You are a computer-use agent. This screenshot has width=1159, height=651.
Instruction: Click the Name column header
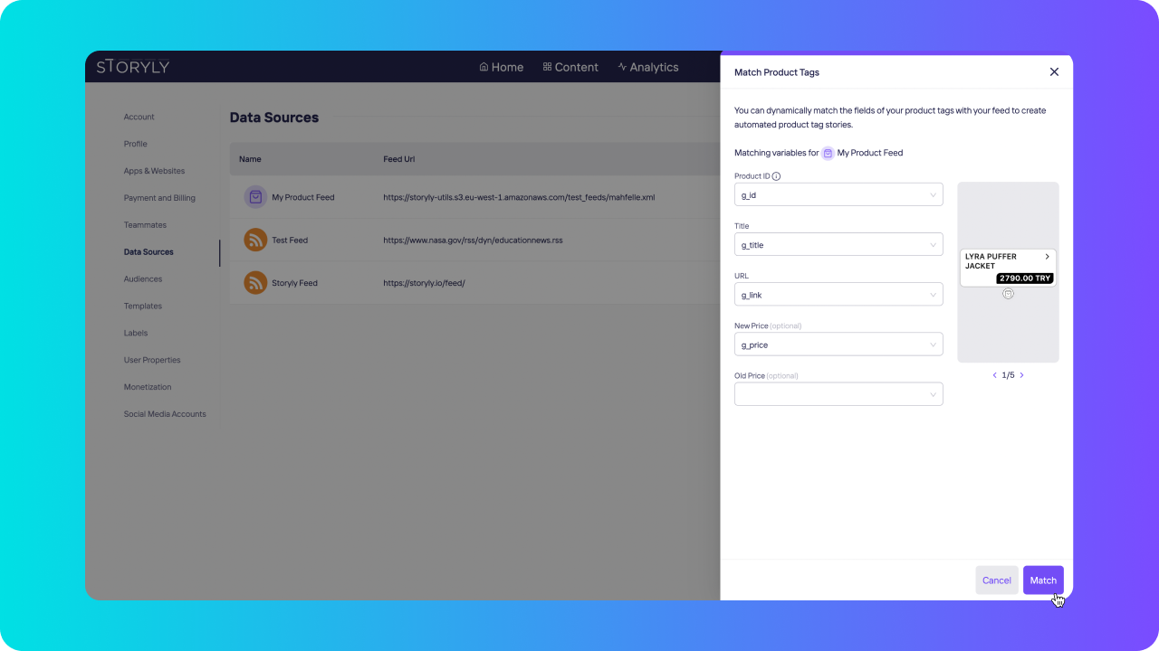point(250,159)
